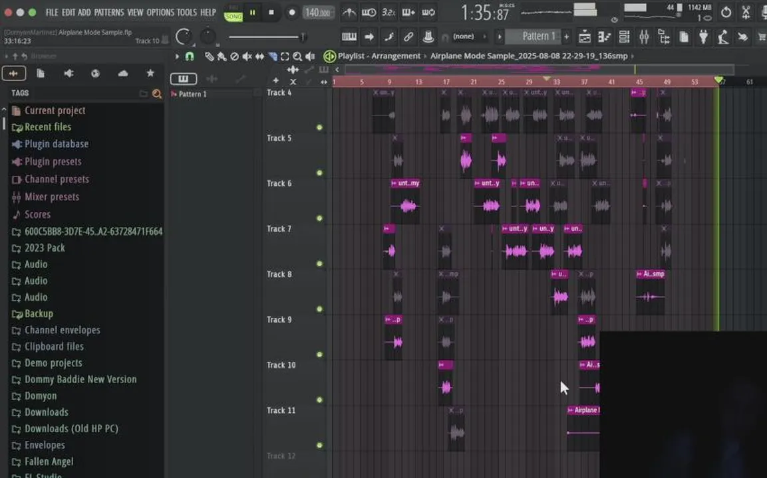The width and height of the screenshot is (767, 478).
Task: Click the song position slider
Action: (267, 37)
